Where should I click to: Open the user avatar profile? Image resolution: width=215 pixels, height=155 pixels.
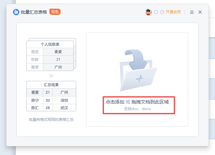pyautogui.click(x=149, y=12)
